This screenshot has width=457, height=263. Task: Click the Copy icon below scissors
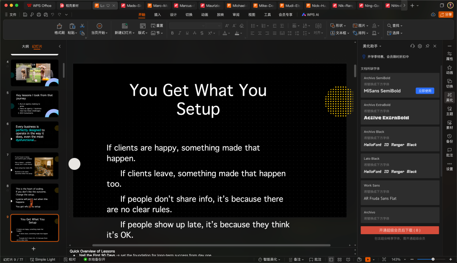[x=82, y=33]
